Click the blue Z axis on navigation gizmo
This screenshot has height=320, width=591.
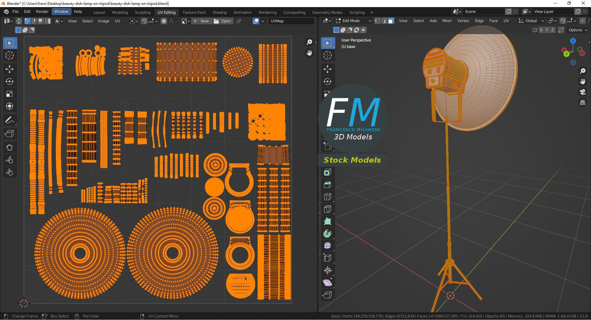[x=573, y=41]
